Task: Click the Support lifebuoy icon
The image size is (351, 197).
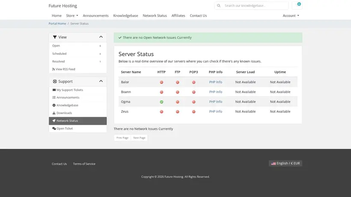Action: (55, 81)
